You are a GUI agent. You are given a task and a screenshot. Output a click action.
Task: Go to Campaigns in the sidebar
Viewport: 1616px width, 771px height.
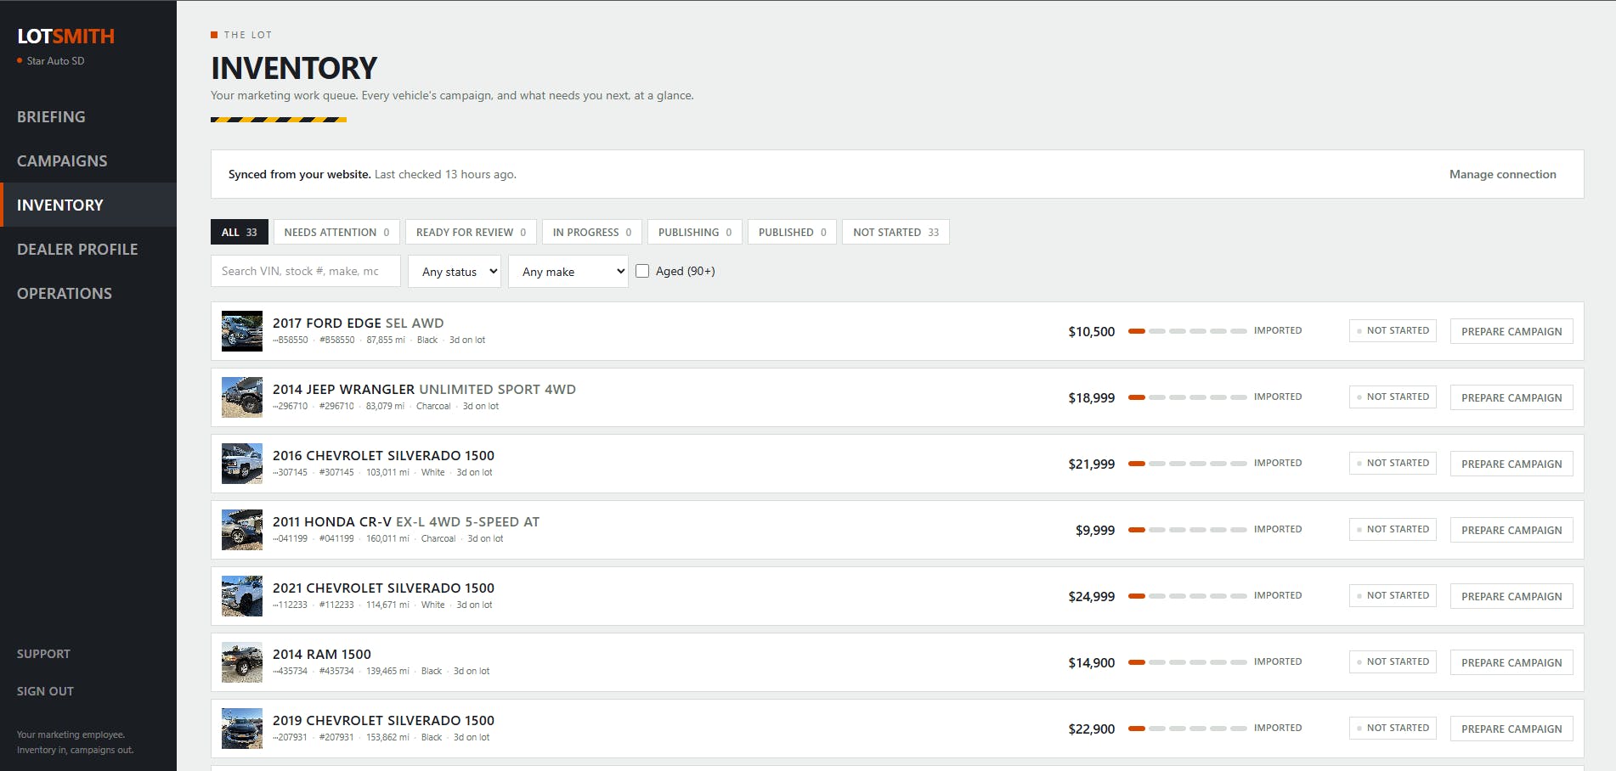click(62, 161)
